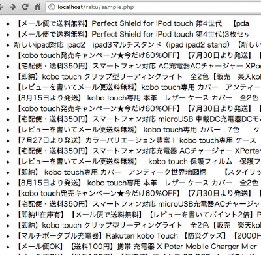Image resolution: width=261 pixels, height=255 pixels.
Task: Select the スマートフォン対応充電器 ACチャージャー XPorter row
Action: [139, 151]
